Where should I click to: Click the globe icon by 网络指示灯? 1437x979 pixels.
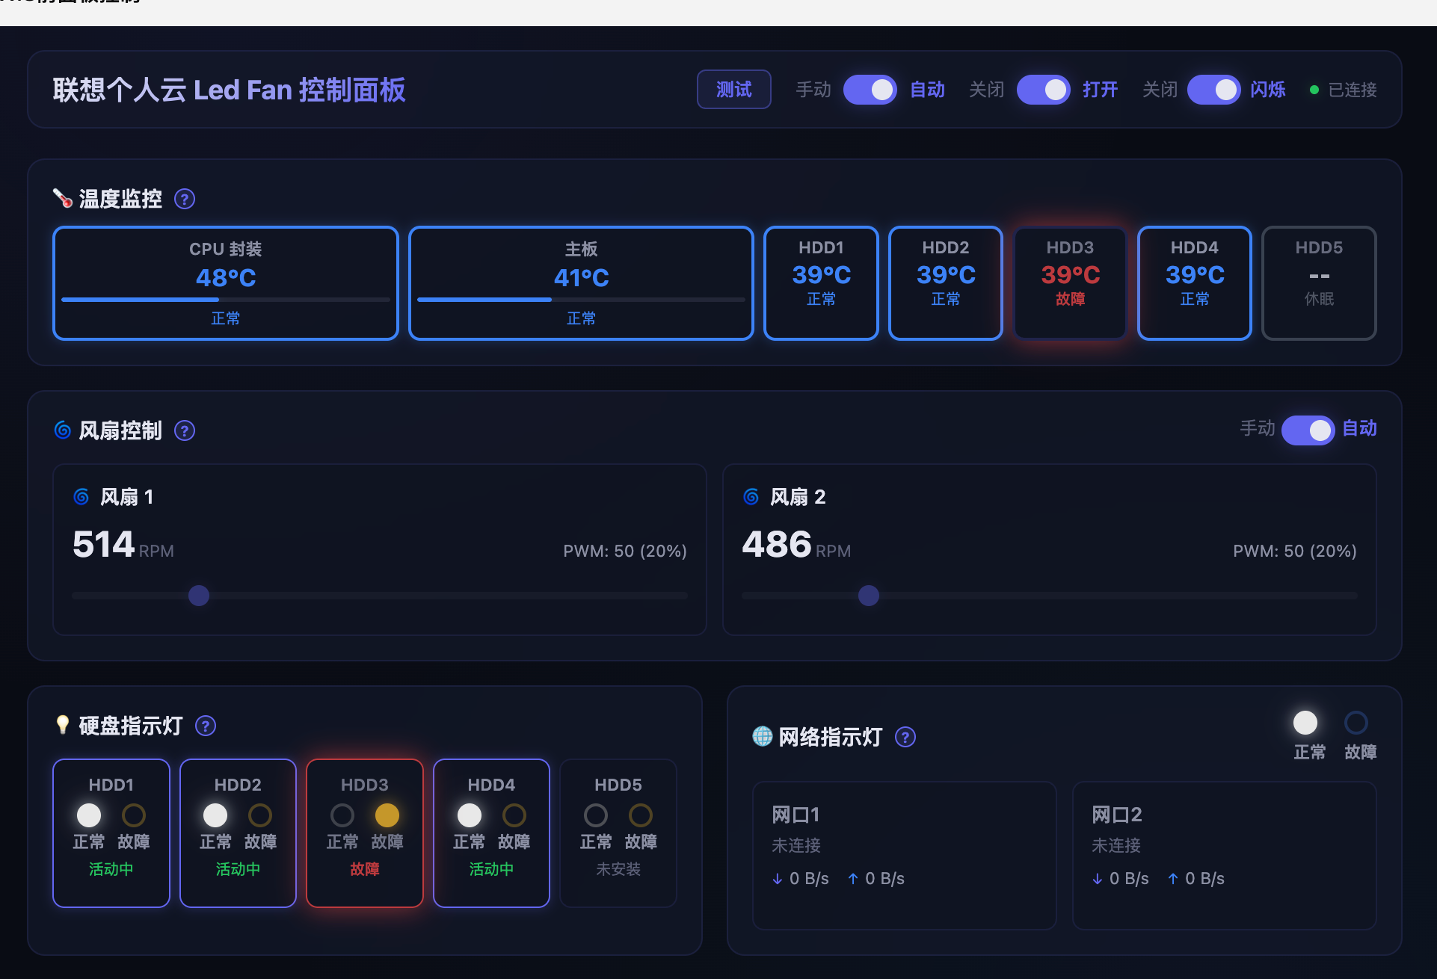(x=763, y=737)
